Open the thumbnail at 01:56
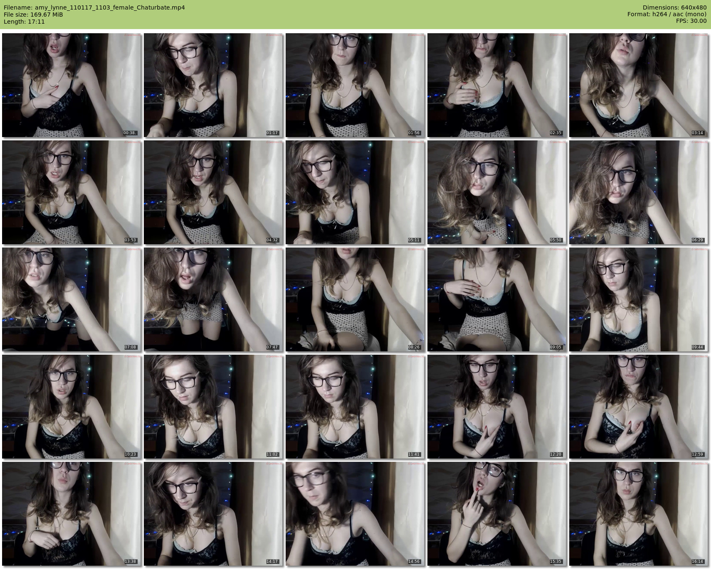Image resolution: width=711 pixels, height=569 pixels. click(355, 85)
